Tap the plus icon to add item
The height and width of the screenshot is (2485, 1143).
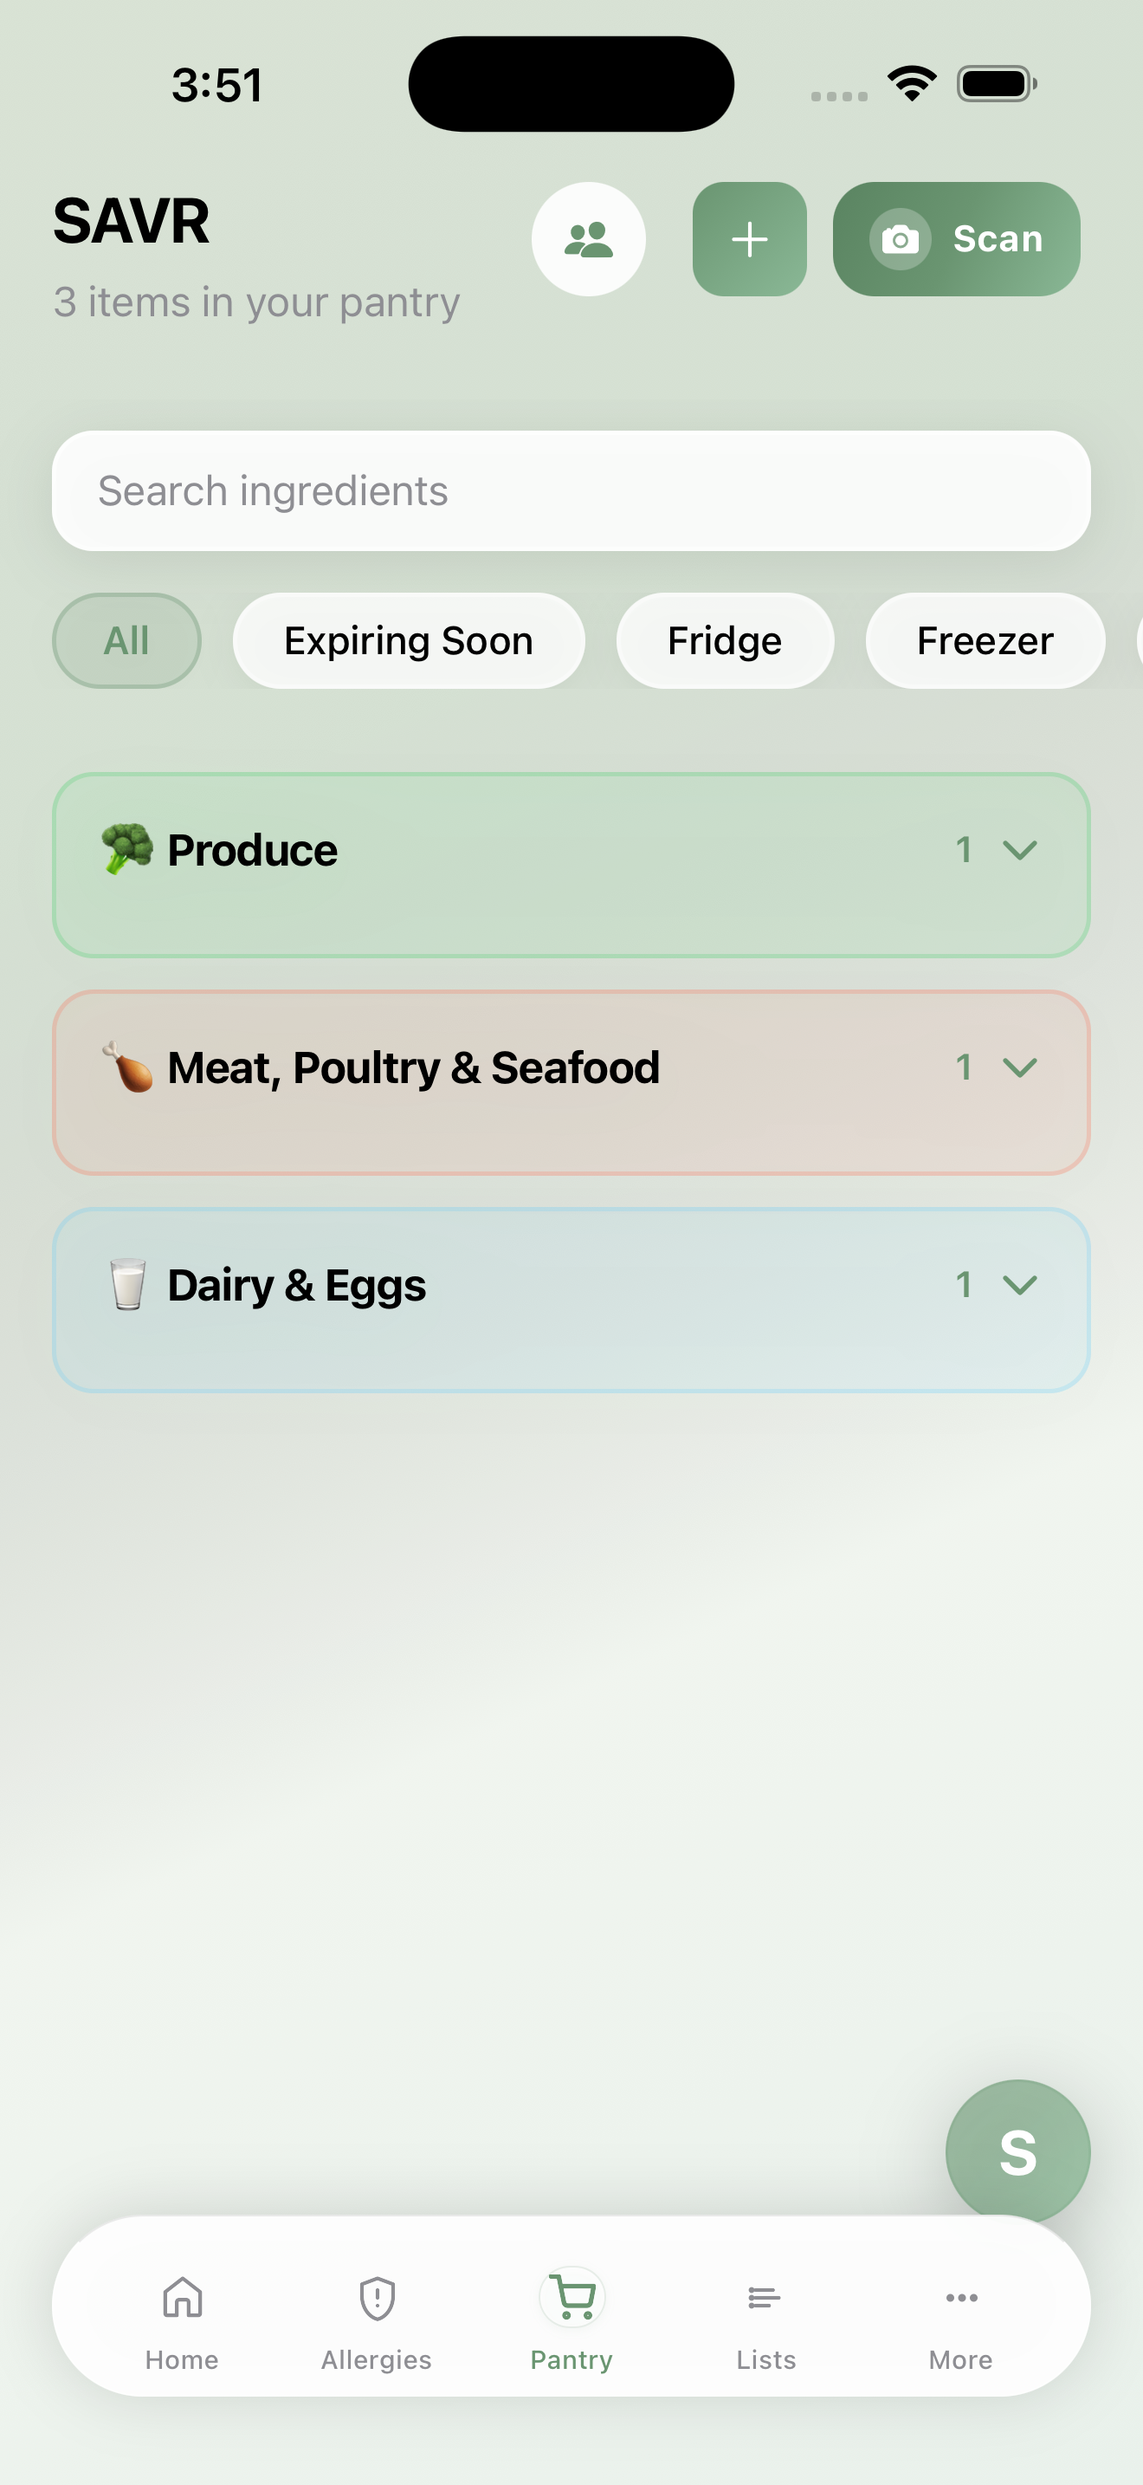click(749, 239)
